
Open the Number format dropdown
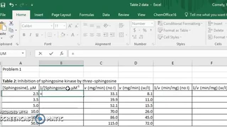(152, 24)
